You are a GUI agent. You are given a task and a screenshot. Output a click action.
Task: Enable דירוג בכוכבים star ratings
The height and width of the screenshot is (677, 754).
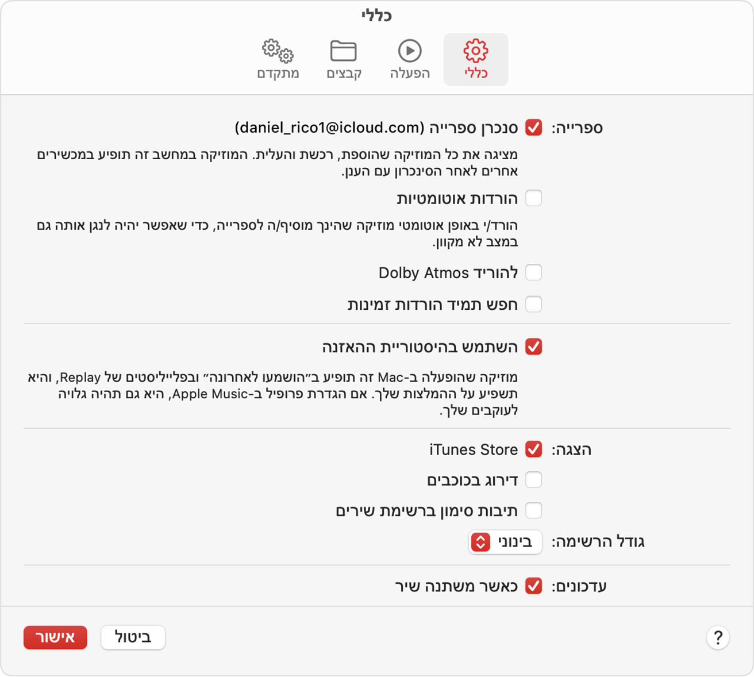click(534, 480)
